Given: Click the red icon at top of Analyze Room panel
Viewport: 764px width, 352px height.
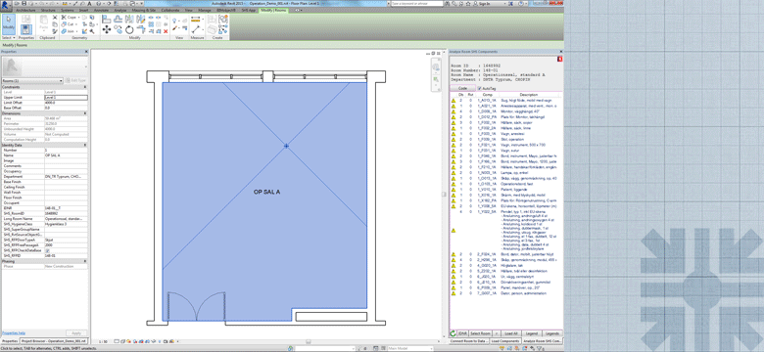Looking at the screenshot, I should click(560, 59).
